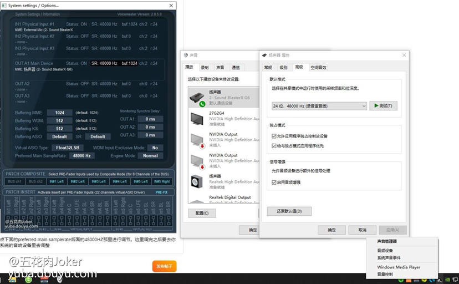The height and width of the screenshot is (284, 459).
Task: Set OUT A2 monitoring delay 0 ms
Action: point(150,127)
